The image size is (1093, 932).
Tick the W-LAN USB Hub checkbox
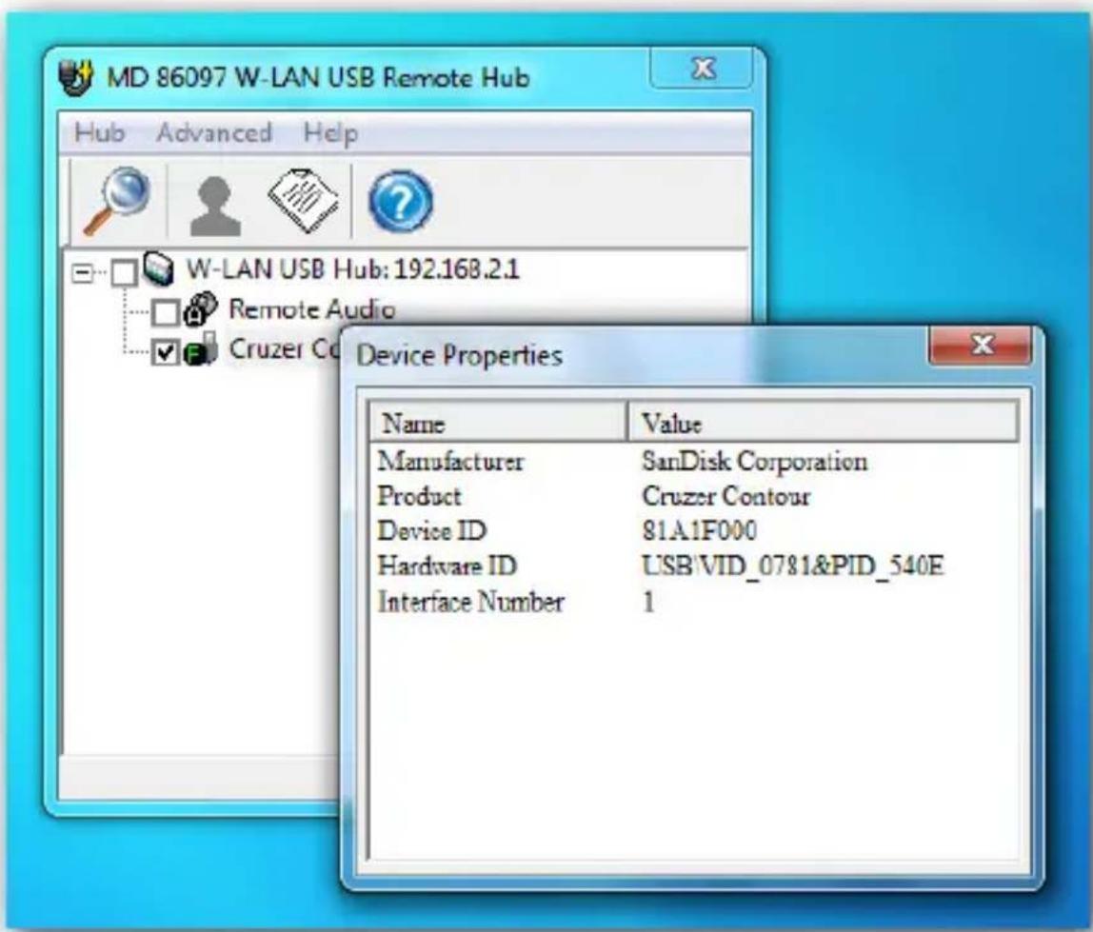pyautogui.click(x=124, y=273)
